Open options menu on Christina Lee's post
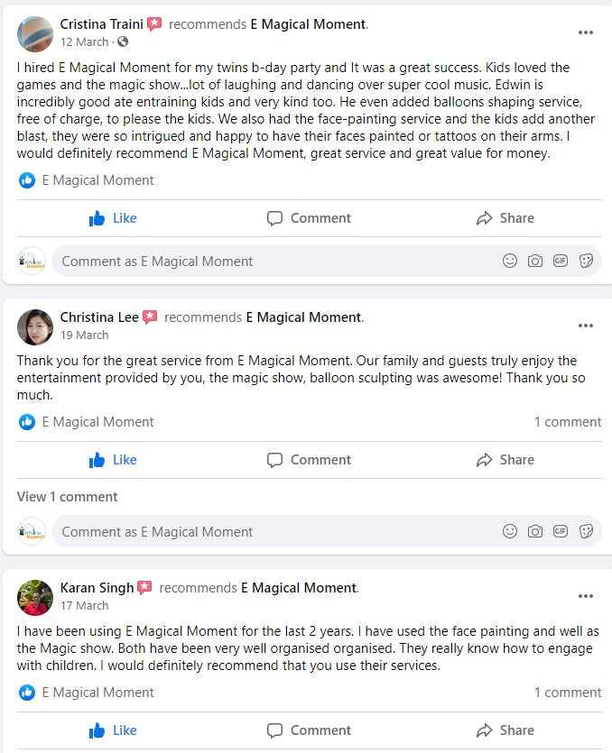The image size is (612, 753). [586, 326]
